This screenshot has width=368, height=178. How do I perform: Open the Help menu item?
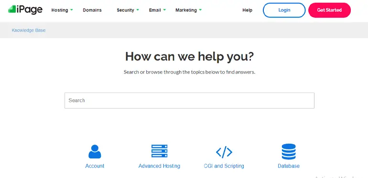(x=248, y=10)
